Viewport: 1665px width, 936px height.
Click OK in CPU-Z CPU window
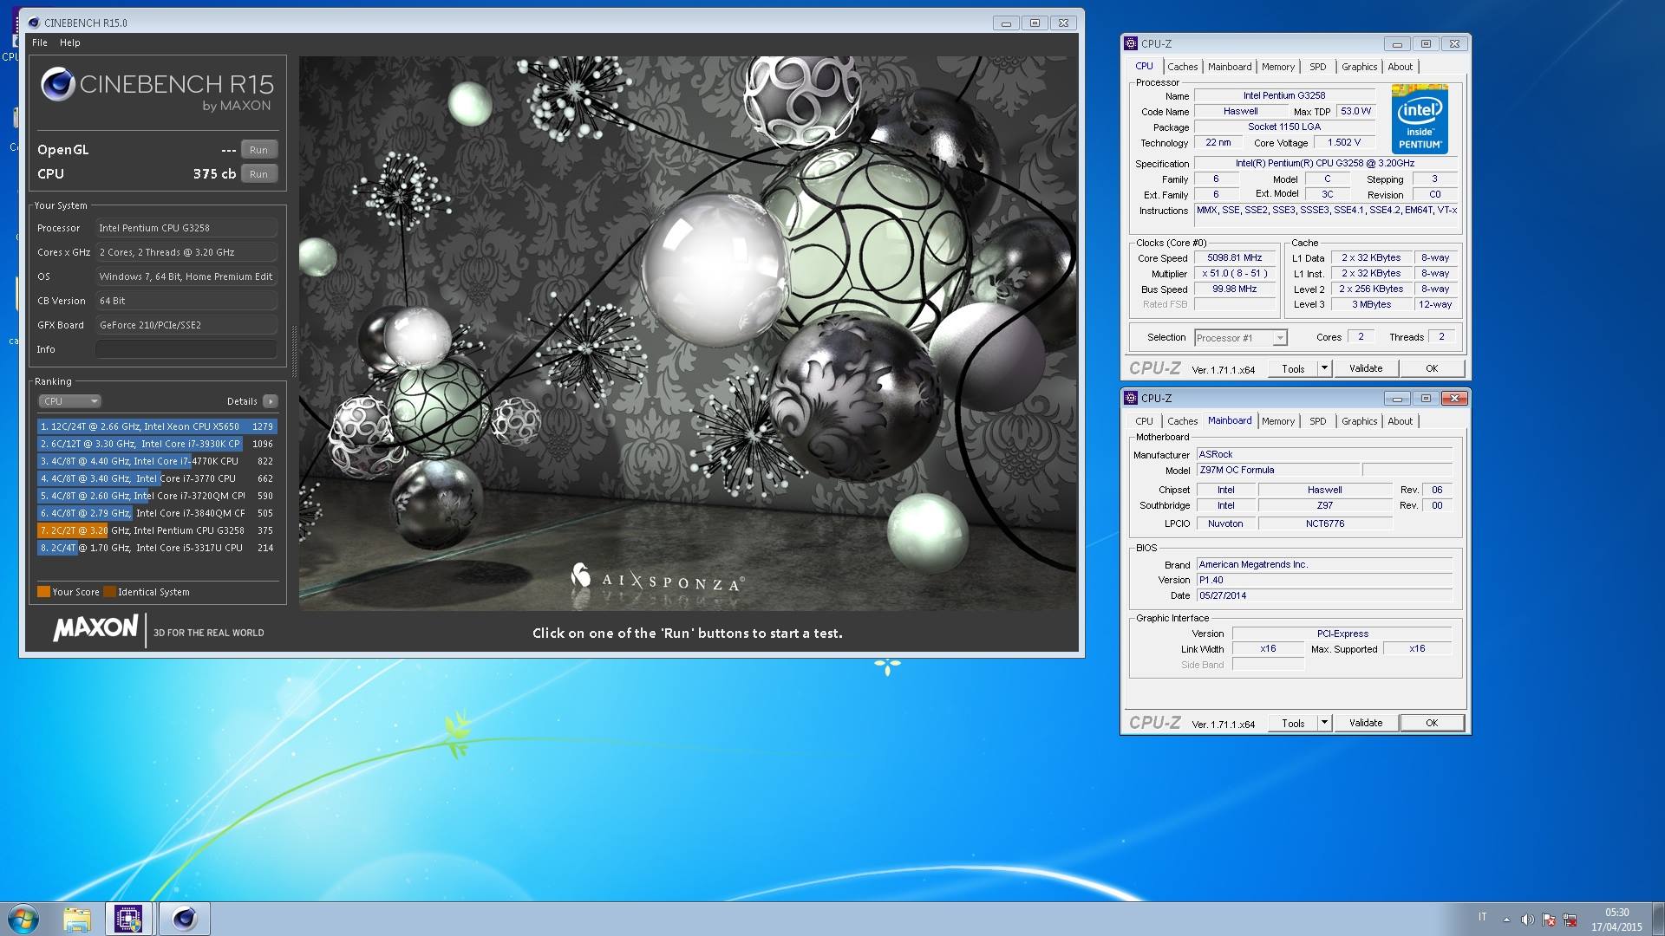tap(1432, 368)
